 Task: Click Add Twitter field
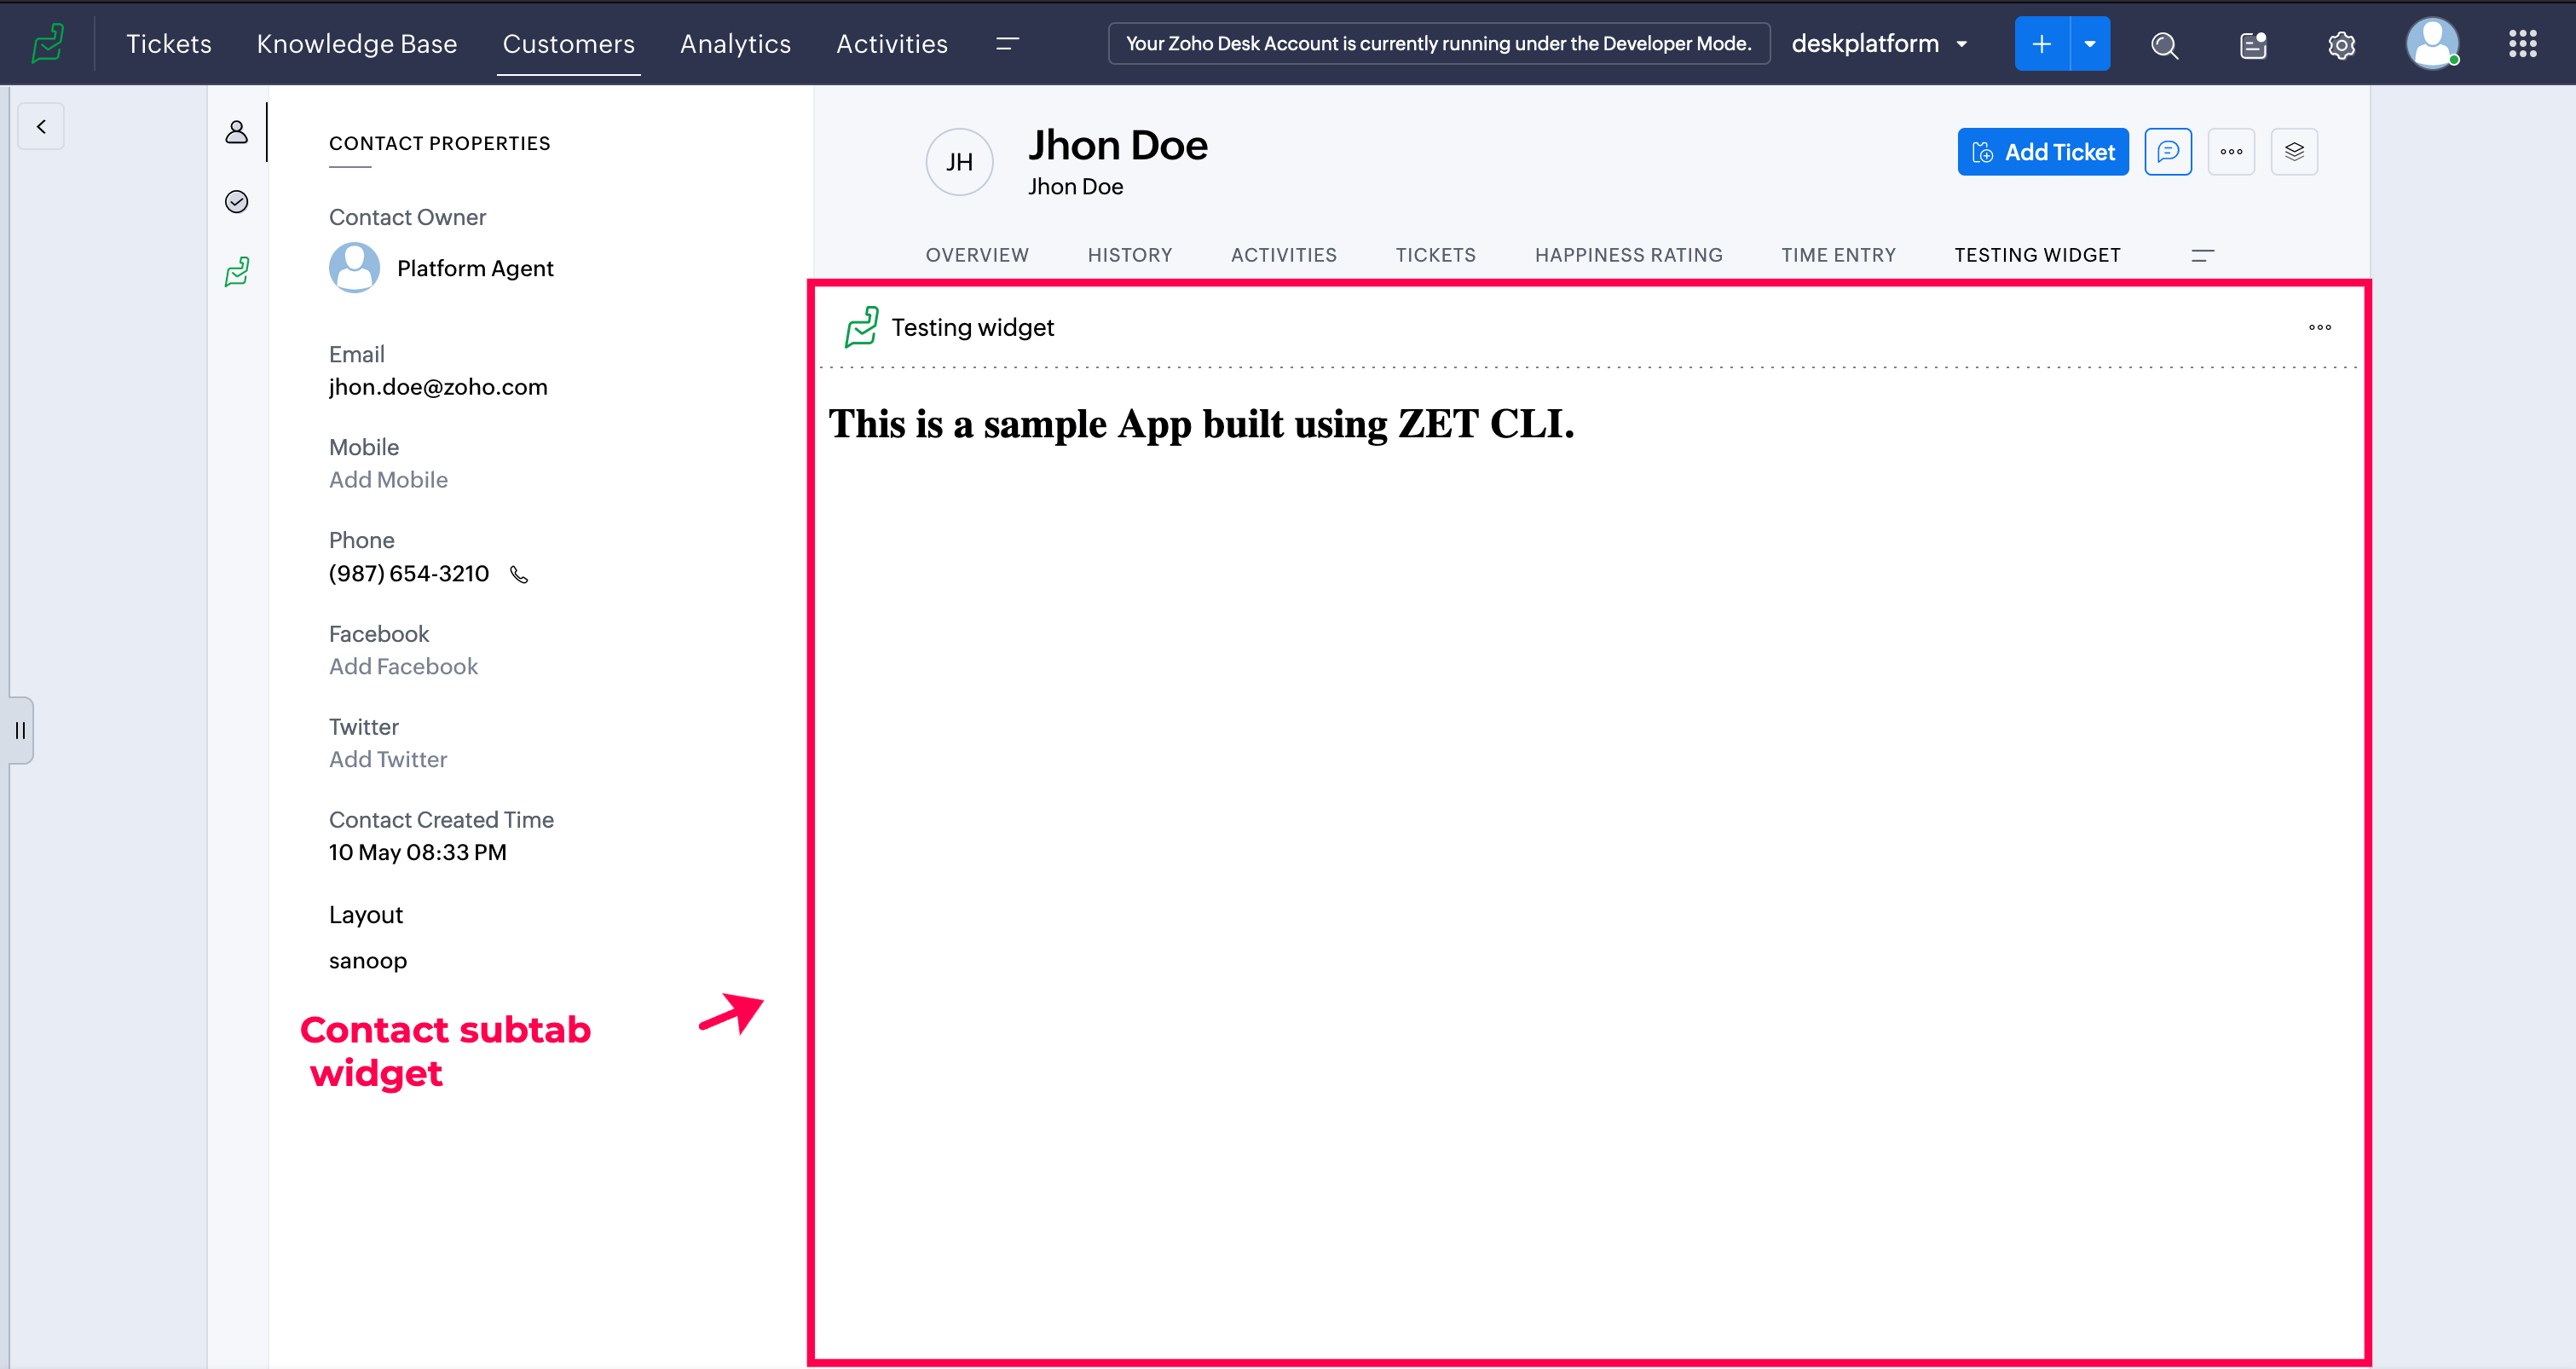pyautogui.click(x=388, y=759)
